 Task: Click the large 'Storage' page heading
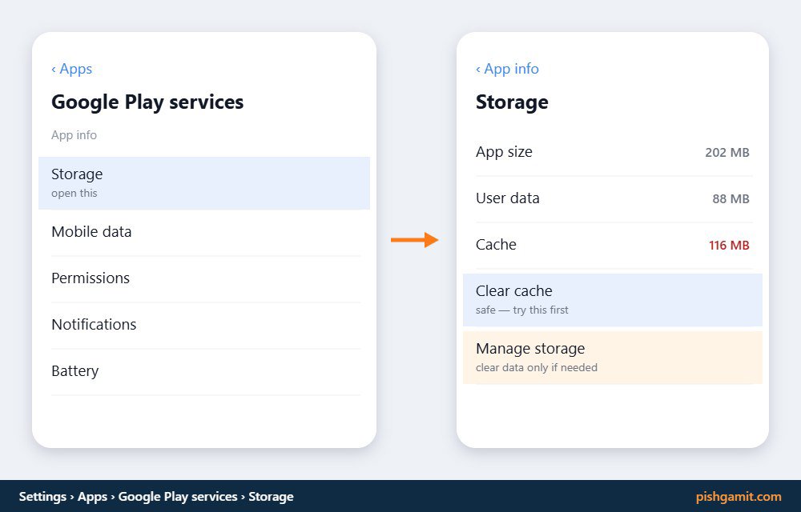pyautogui.click(x=512, y=102)
